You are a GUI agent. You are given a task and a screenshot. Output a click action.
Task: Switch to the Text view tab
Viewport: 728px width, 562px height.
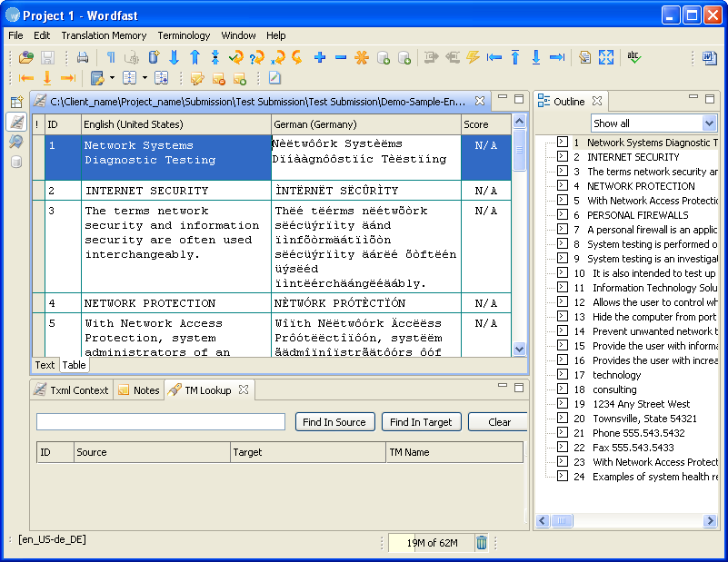[x=45, y=365]
